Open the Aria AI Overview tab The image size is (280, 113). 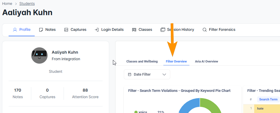[x=206, y=61]
